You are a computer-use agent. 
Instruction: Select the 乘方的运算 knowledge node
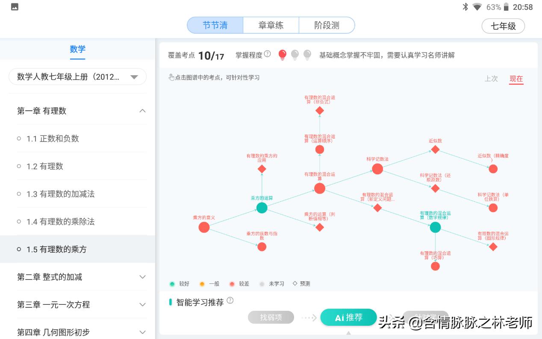coord(262,208)
